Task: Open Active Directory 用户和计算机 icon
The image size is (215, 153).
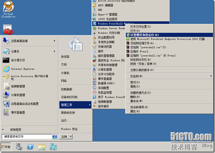Action: (x=6, y=77)
